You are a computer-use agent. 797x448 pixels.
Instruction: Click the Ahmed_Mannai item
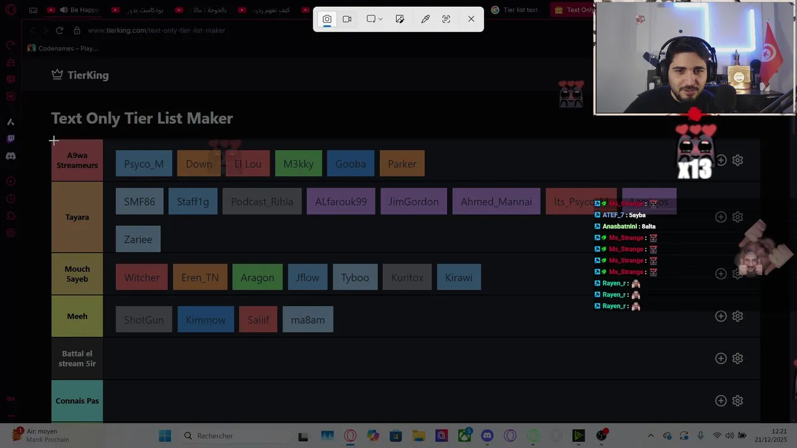[x=496, y=202]
